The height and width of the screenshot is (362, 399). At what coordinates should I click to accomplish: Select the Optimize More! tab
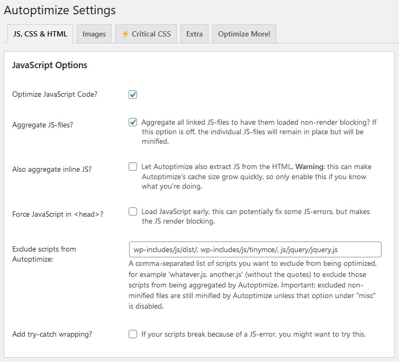tap(244, 34)
